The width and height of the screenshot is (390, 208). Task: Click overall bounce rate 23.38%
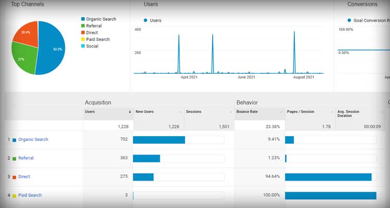[x=272, y=127]
